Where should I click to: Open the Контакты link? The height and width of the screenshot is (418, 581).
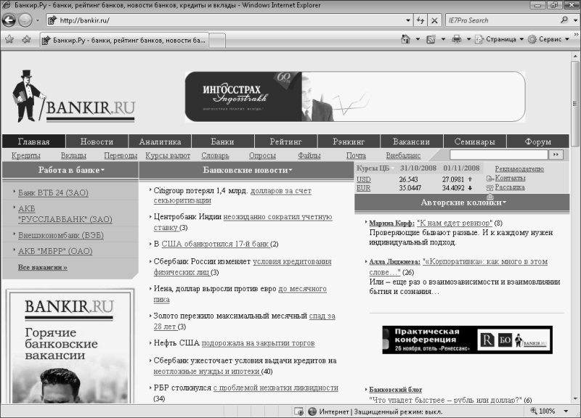pos(510,178)
